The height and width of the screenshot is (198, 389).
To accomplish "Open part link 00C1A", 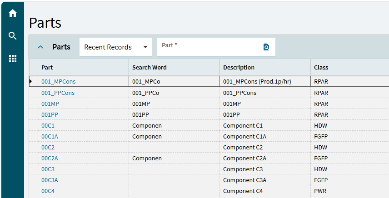I will [50, 137].
